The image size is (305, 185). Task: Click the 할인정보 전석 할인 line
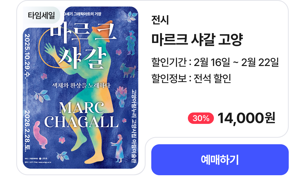tap(191, 78)
